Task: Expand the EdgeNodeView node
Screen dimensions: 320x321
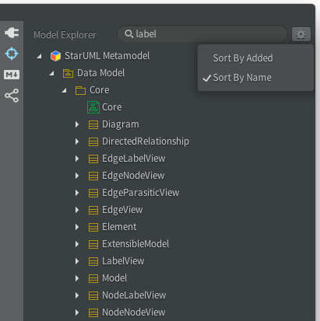Action: coord(77,176)
